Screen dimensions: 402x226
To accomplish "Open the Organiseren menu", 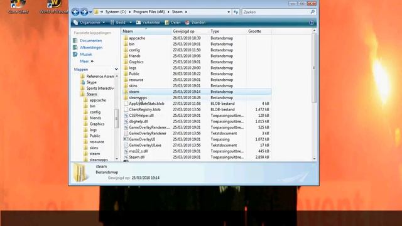I will [x=89, y=23].
